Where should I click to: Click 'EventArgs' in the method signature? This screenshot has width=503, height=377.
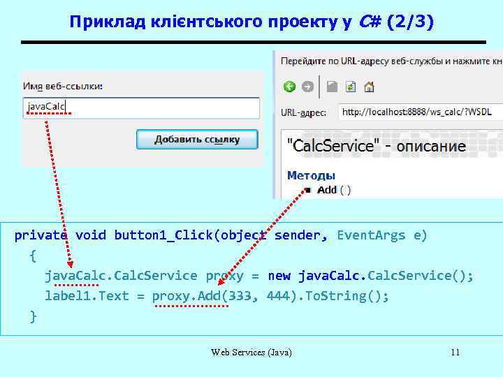tap(371, 235)
